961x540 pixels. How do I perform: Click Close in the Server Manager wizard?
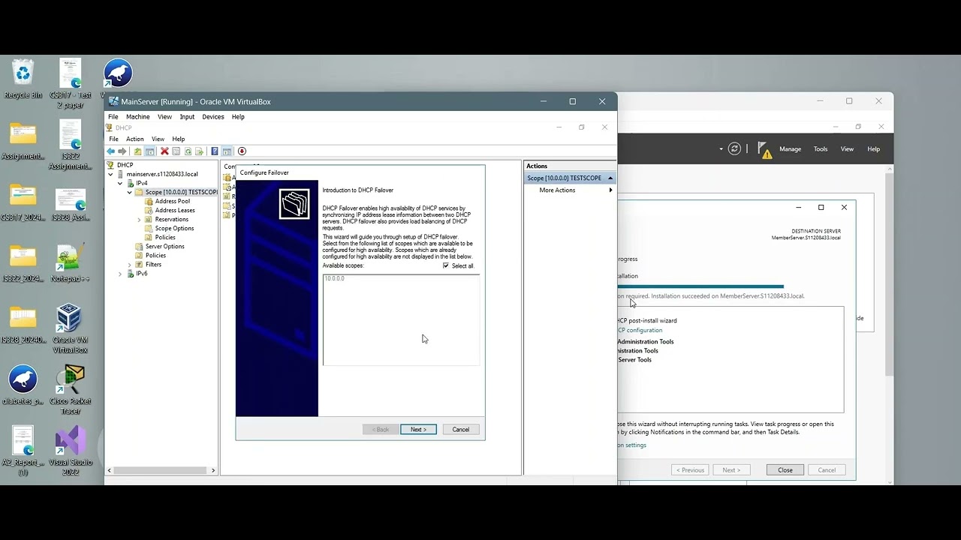pyautogui.click(x=785, y=470)
